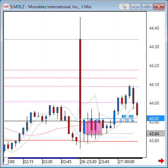Click the 27-00:00 time axis label
Image resolution: width=168 pixels, height=168 pixels.
[x=126, y=162]
